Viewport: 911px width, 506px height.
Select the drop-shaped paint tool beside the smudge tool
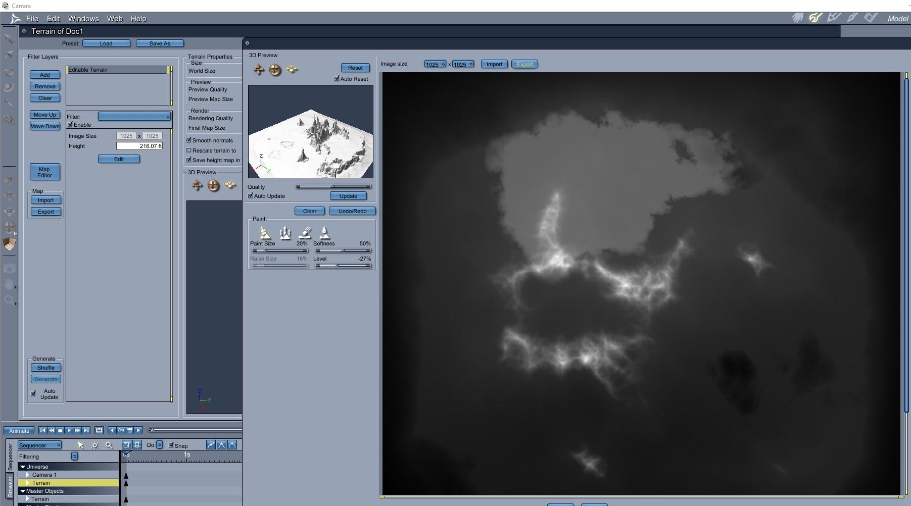325,232
